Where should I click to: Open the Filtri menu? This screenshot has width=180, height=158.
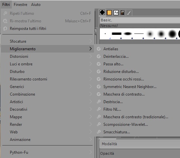(x=6, y=5)
